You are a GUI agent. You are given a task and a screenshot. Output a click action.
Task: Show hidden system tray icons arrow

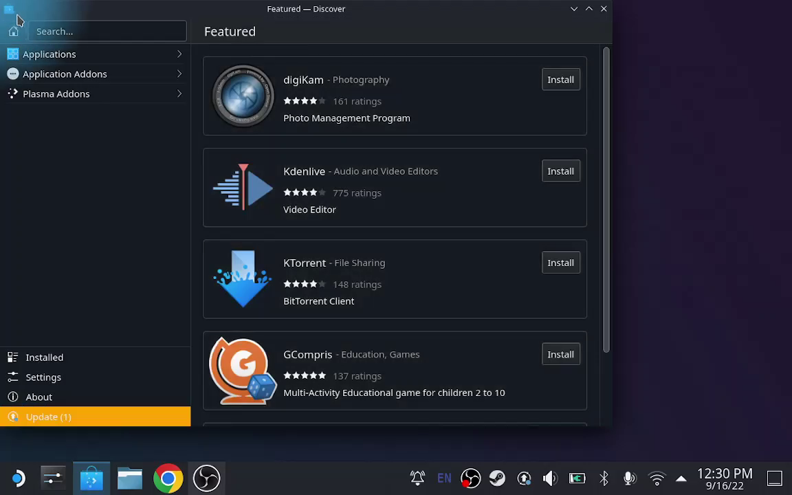click(681, 478)
